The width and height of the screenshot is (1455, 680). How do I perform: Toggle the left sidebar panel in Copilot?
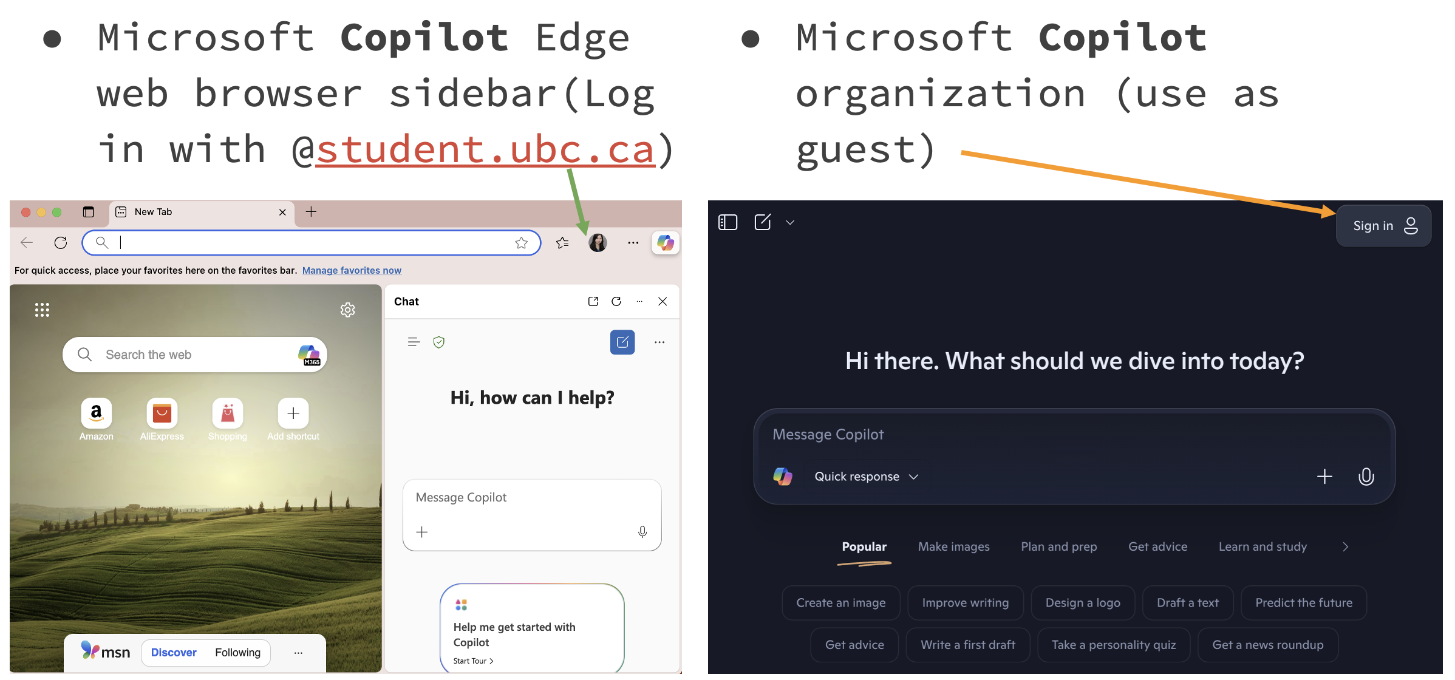[x=727, y=223]
